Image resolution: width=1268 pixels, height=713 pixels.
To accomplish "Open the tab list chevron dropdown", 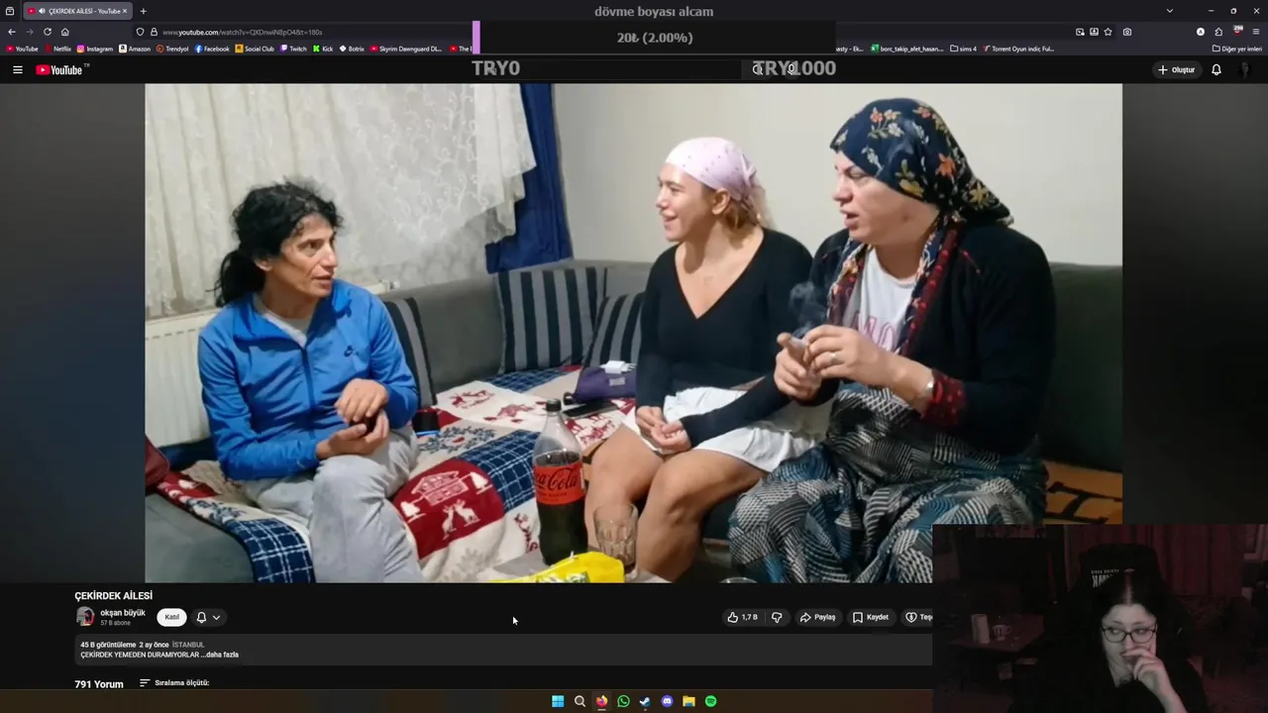I will coord(1170,11).
